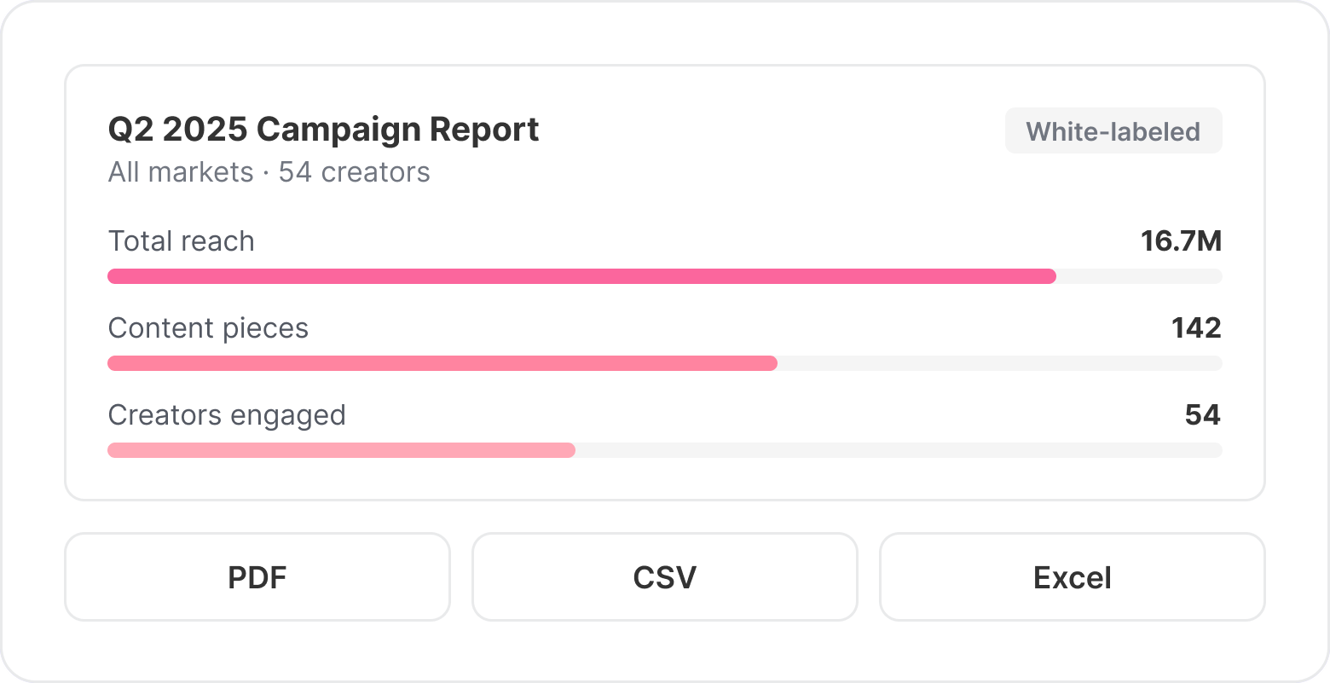Image resolution: width=1330 pixels, height=683 pixels.
Task: Click the Content pieces progress bar
Action: pos(665,363)
